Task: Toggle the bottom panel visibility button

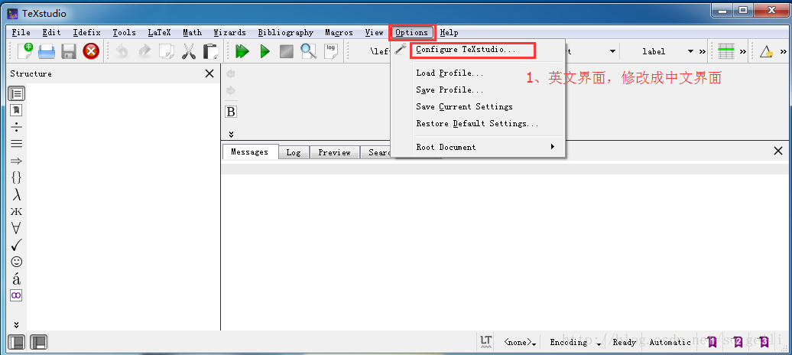Action: [38, 342]
